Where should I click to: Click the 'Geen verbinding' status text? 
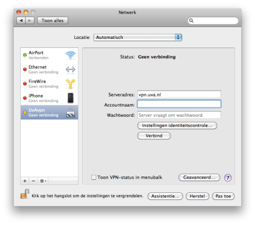pos(157,57)
